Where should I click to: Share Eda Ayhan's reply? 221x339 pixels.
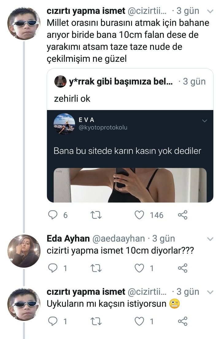pyautogui.click(x=183, y=268)
